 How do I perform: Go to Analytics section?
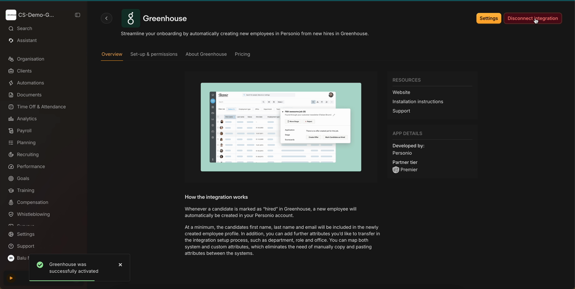click(27, 119)
